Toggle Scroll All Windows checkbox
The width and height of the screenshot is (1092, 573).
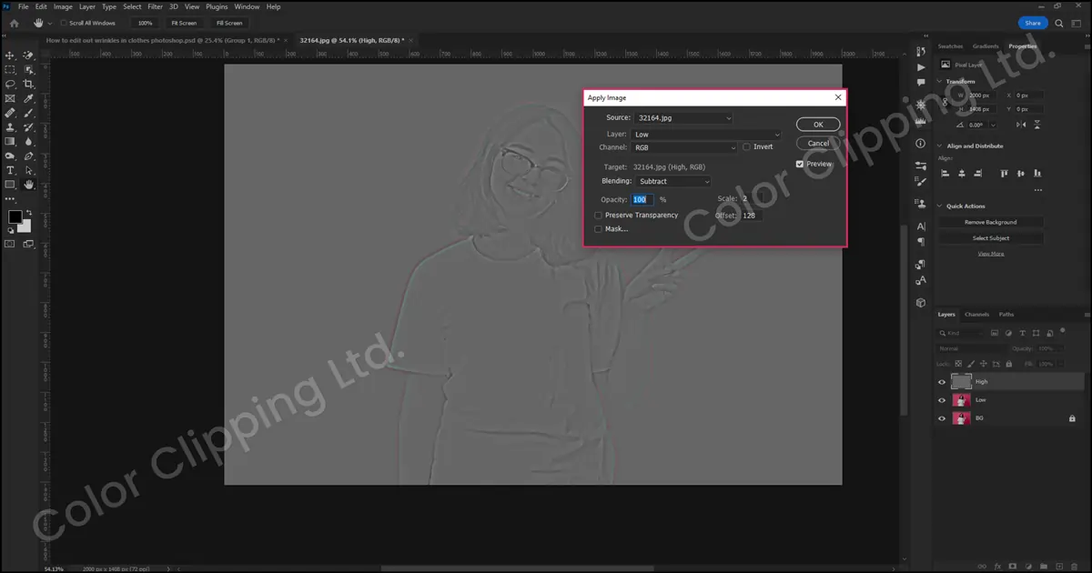coord(64,23)
